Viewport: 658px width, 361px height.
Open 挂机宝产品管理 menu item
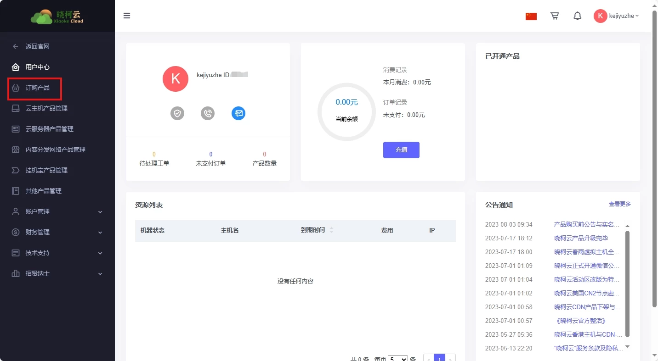(x=46, y=170)
